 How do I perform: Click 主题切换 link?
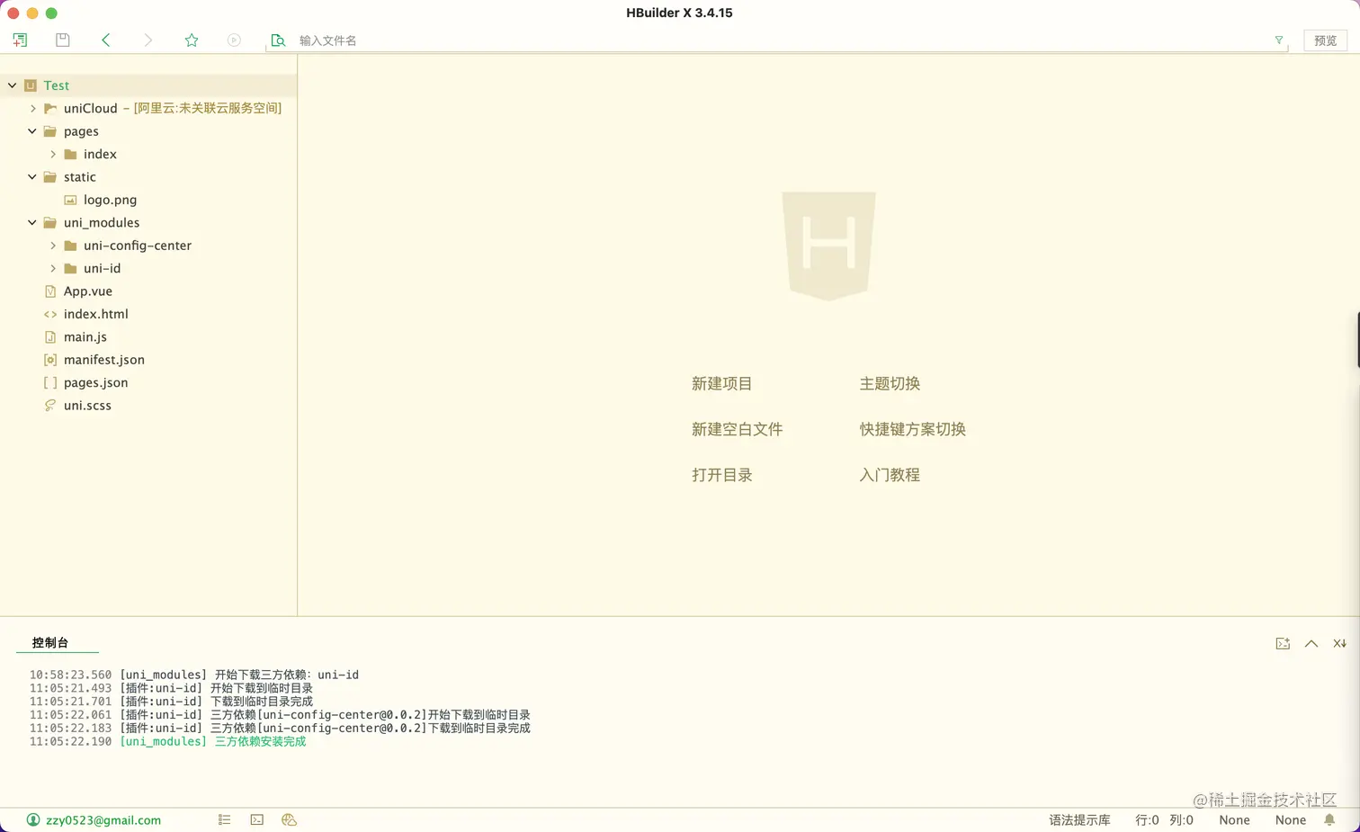pos(890,384)
